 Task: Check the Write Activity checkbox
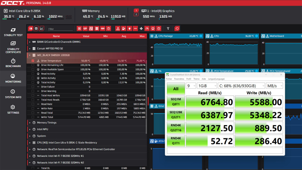pos(33,78)
